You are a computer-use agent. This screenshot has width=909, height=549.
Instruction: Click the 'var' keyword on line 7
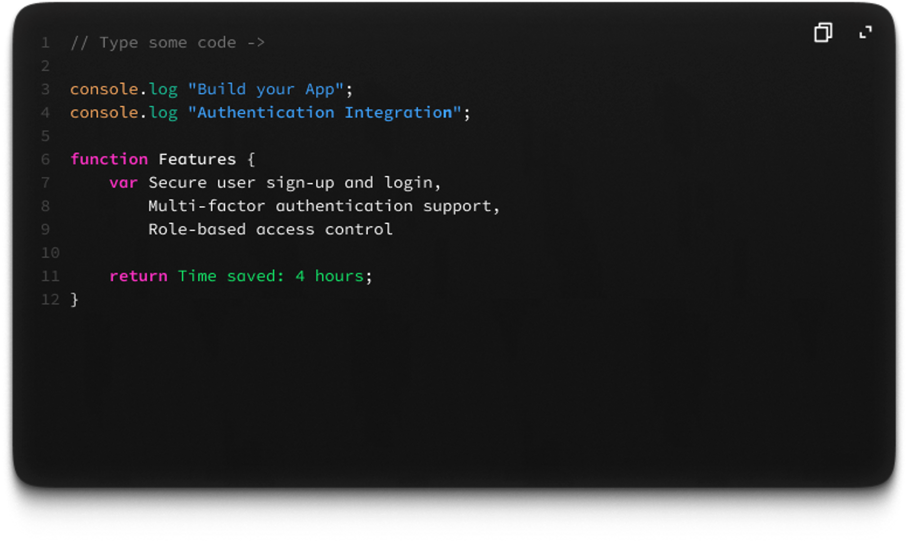[x=124, y=183]
